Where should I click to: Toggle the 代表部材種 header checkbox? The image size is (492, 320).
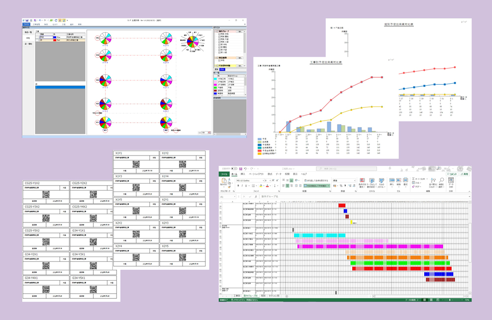coord(217,65)
